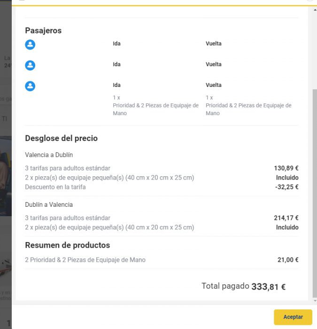Screen dimensions: 317x329
Task: Click the Valencia a Dublín route heading
Action: (49, 155)
